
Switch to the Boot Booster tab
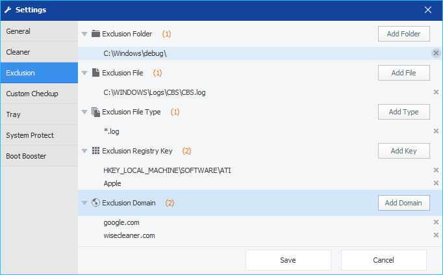point(39,156)
